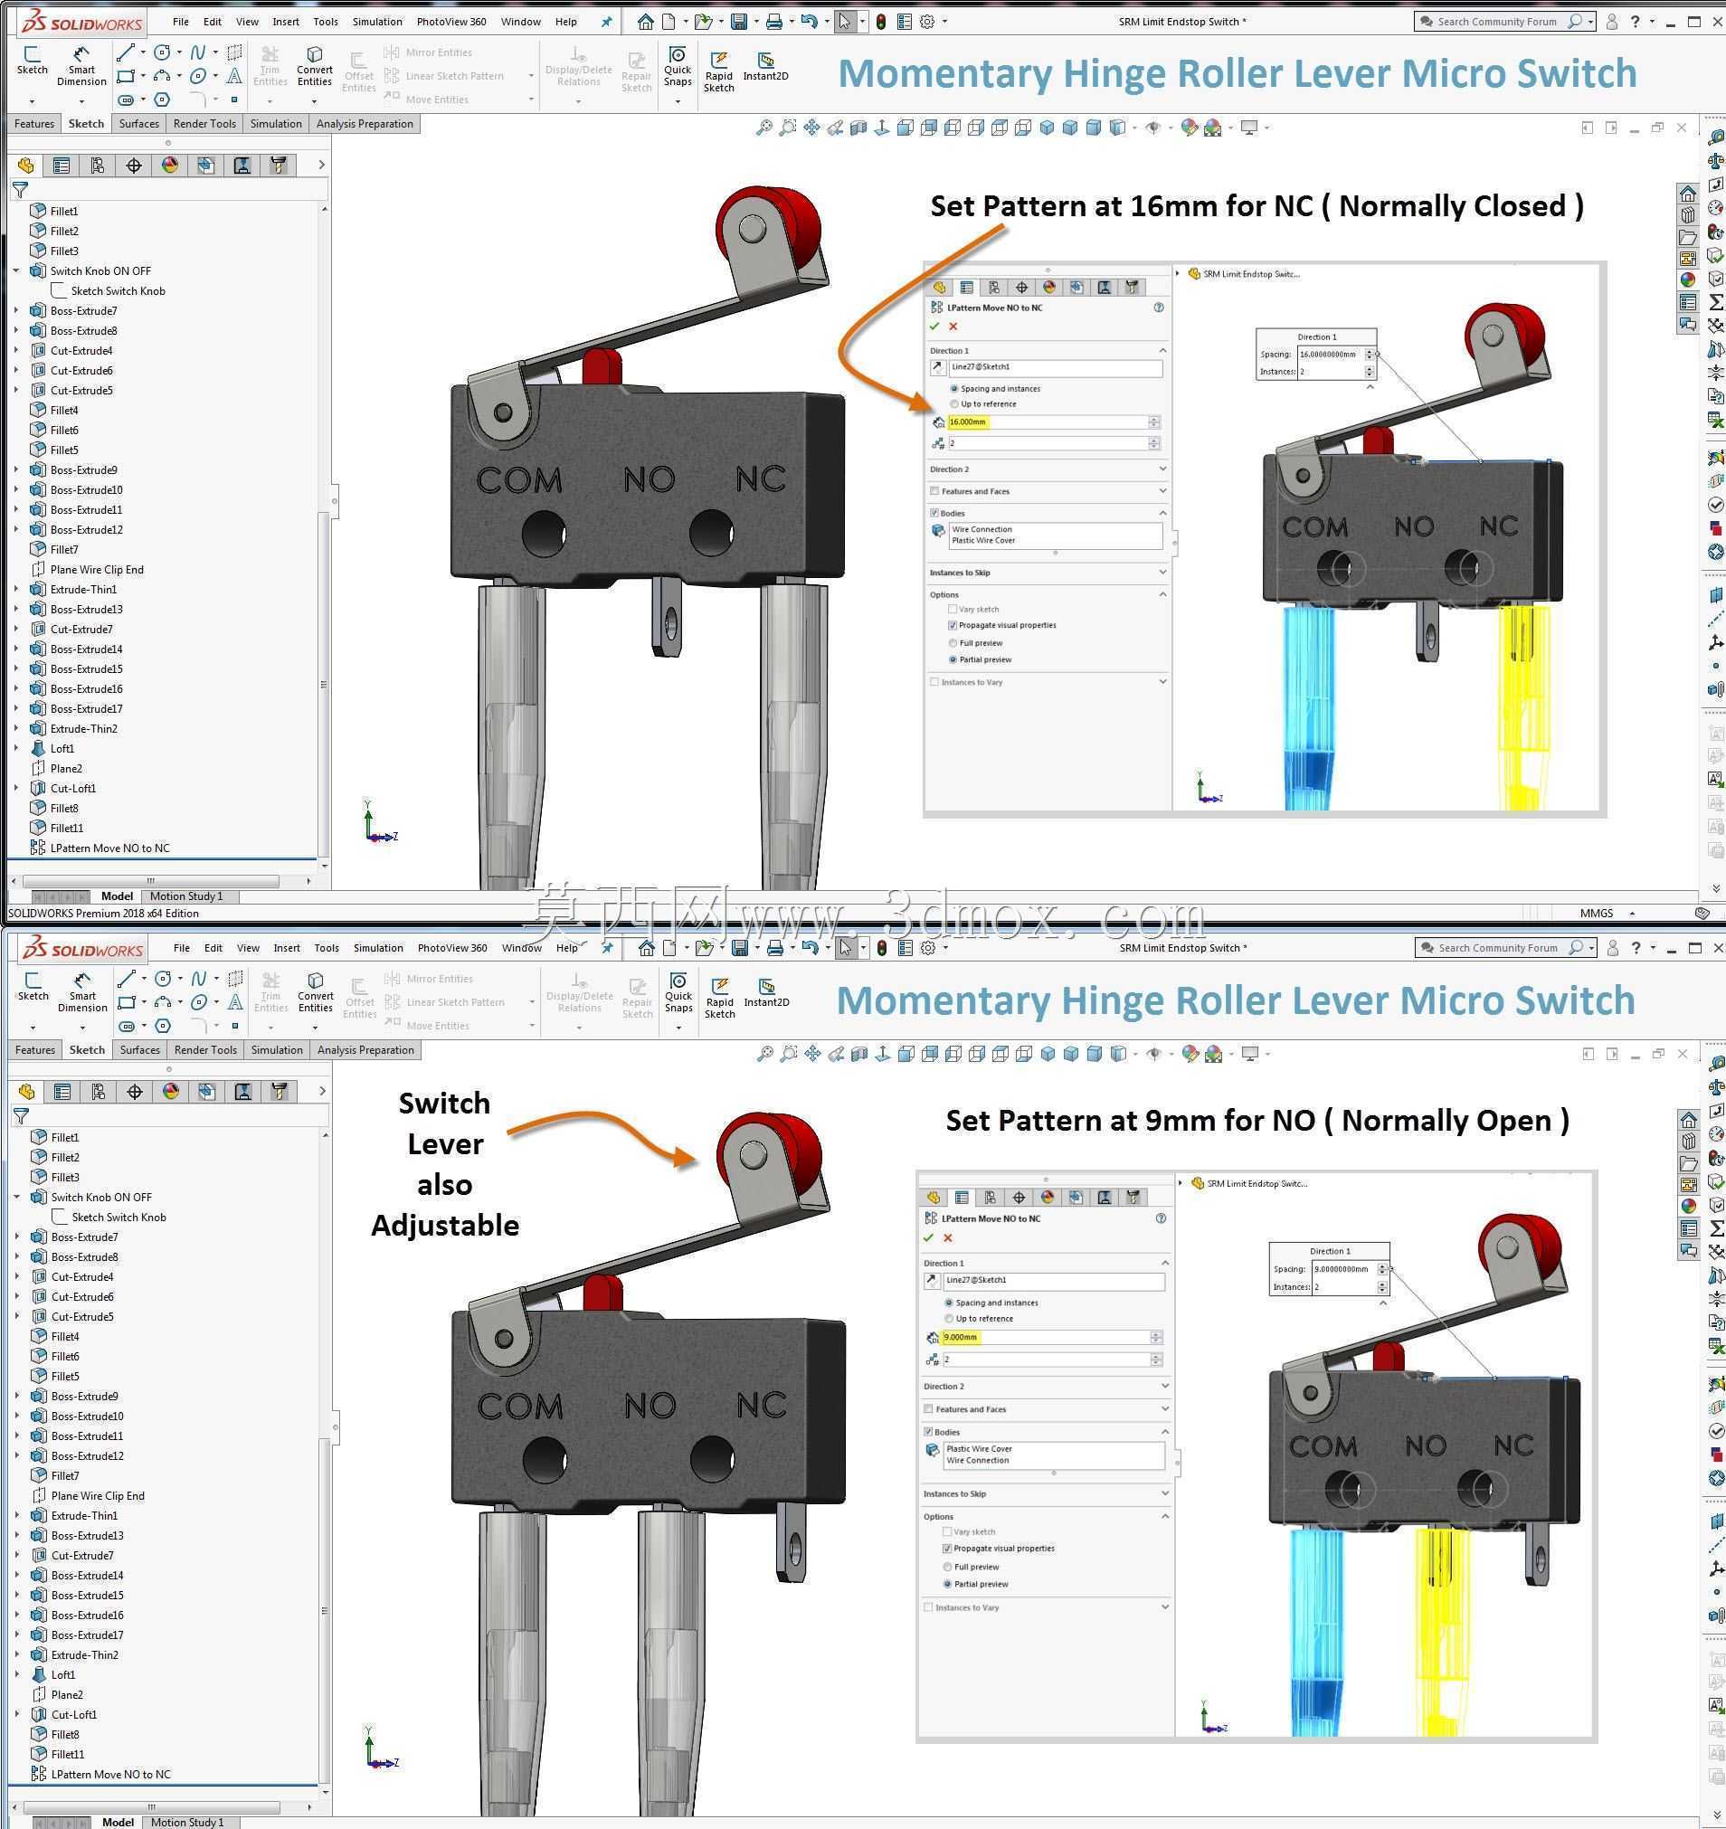The width and height of the screenshot is (1726, 1829).
Task: Open Linear Sketch Pattern dropdown, top window
Action: (x=531, y=76)
